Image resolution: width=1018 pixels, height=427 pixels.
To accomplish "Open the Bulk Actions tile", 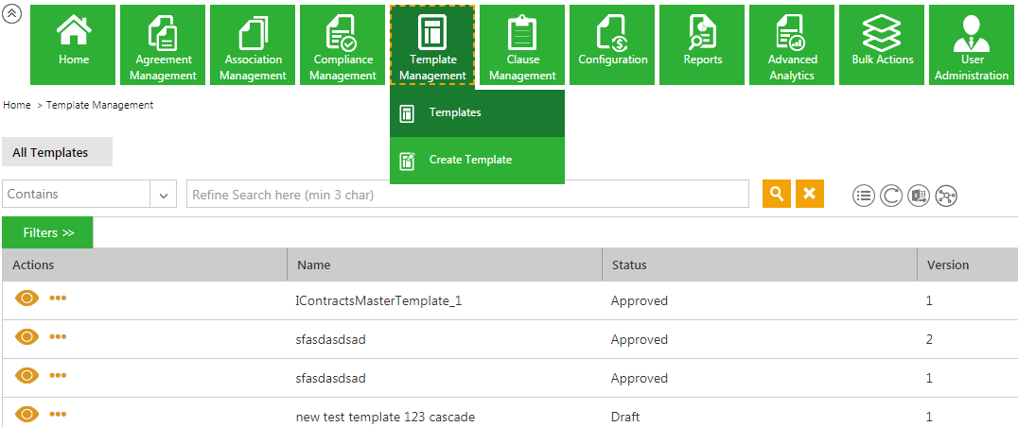I will pos(882,44).
